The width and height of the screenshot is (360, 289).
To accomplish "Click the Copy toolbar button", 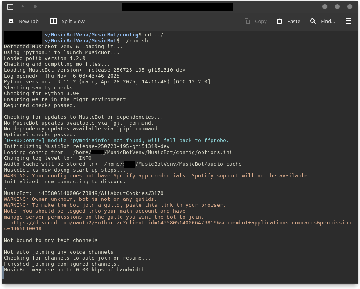I will click(256, 21).
